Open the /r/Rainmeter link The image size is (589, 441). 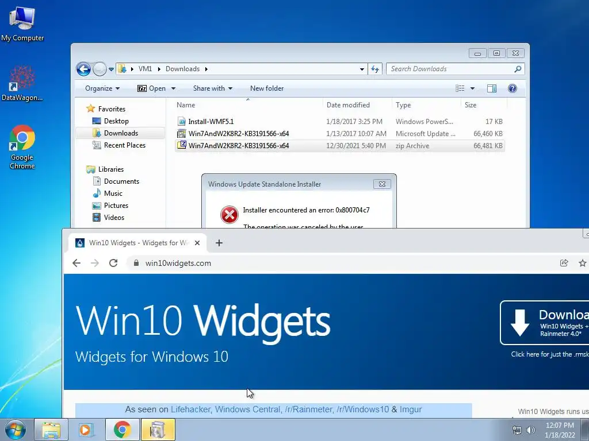309,409
